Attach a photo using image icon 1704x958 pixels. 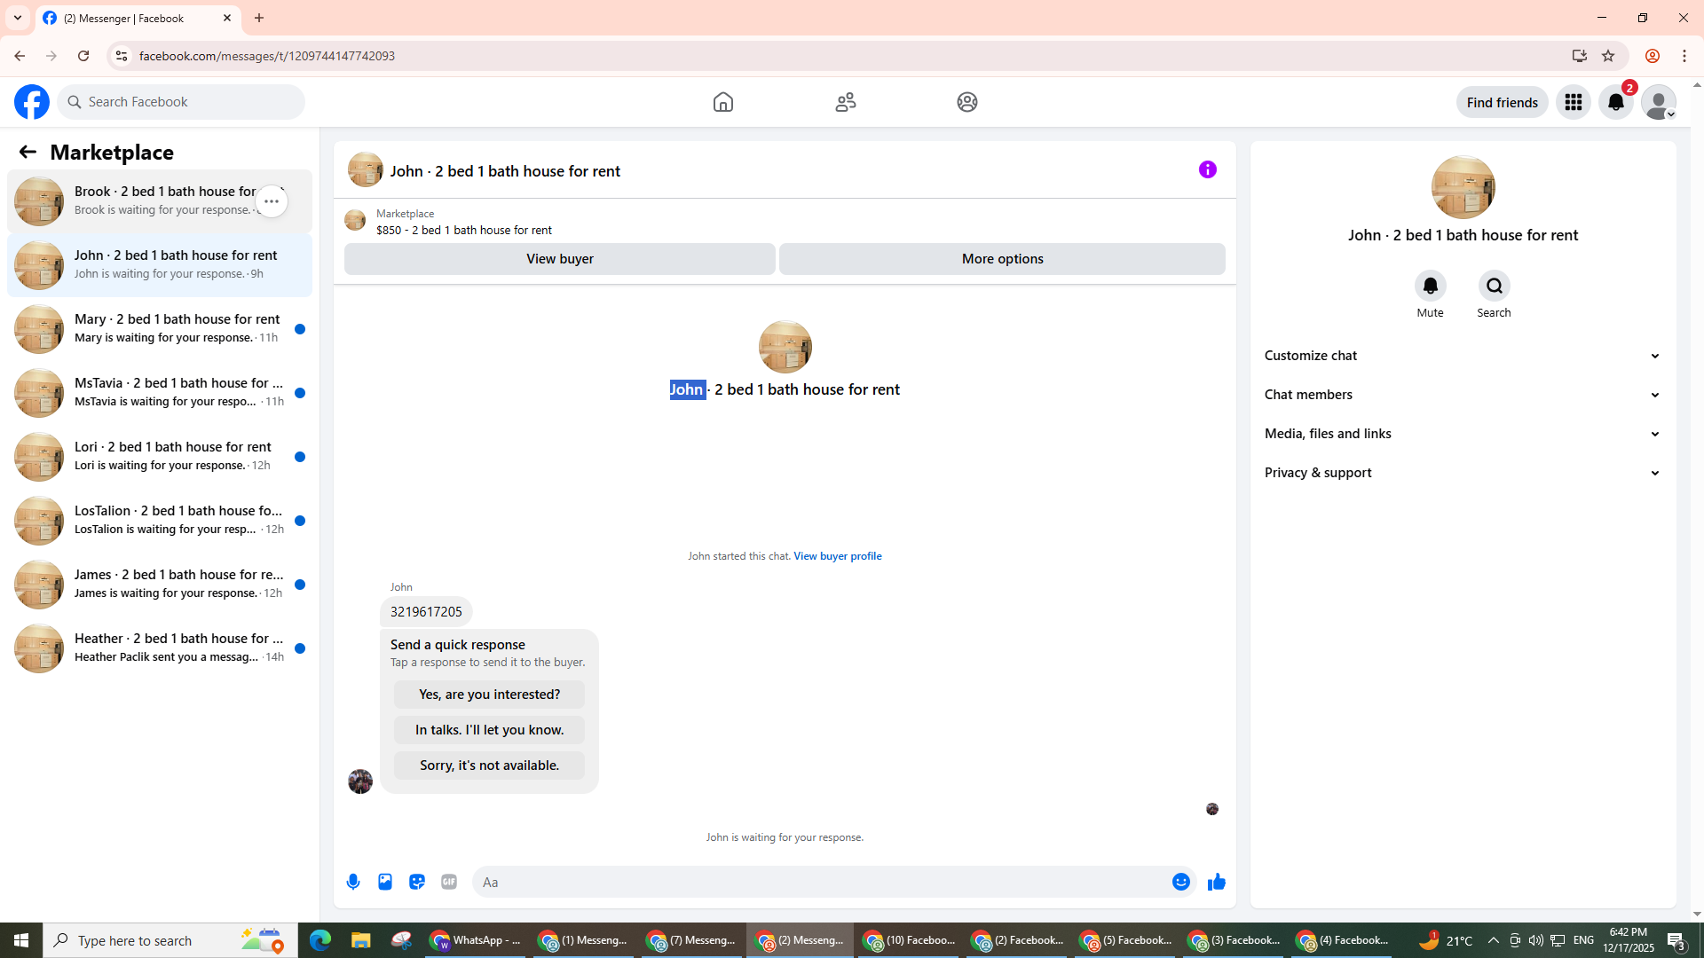385,882
